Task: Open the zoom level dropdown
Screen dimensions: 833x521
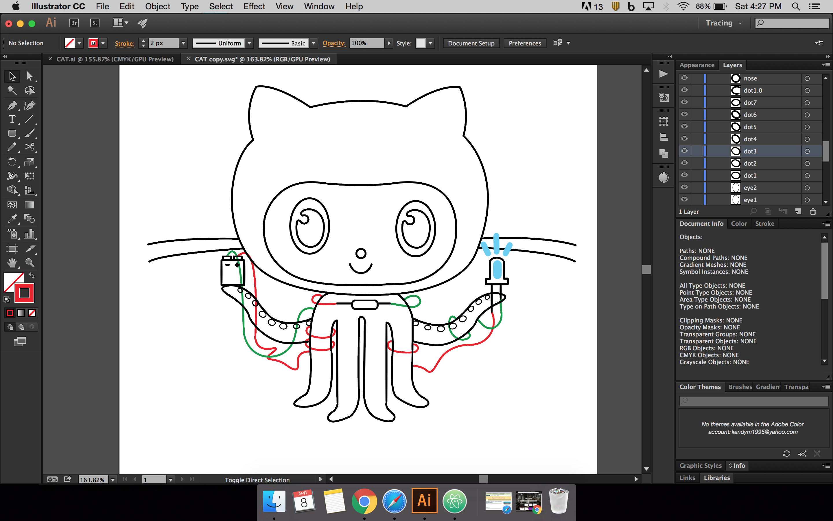Action: tap(113, 480)
